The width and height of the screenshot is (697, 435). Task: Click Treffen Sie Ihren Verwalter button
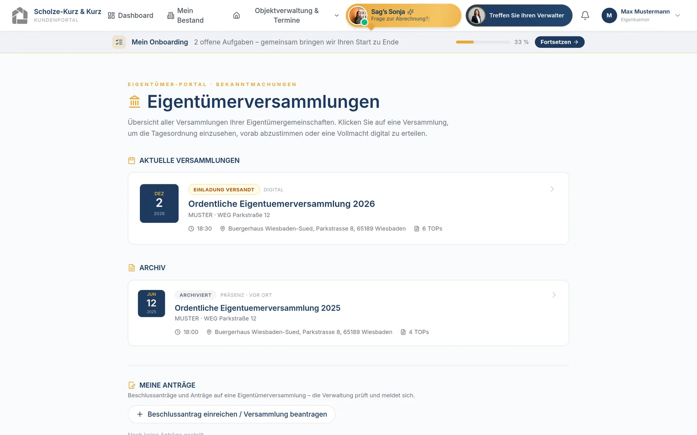pyautogui.click(x=519, y=15)
